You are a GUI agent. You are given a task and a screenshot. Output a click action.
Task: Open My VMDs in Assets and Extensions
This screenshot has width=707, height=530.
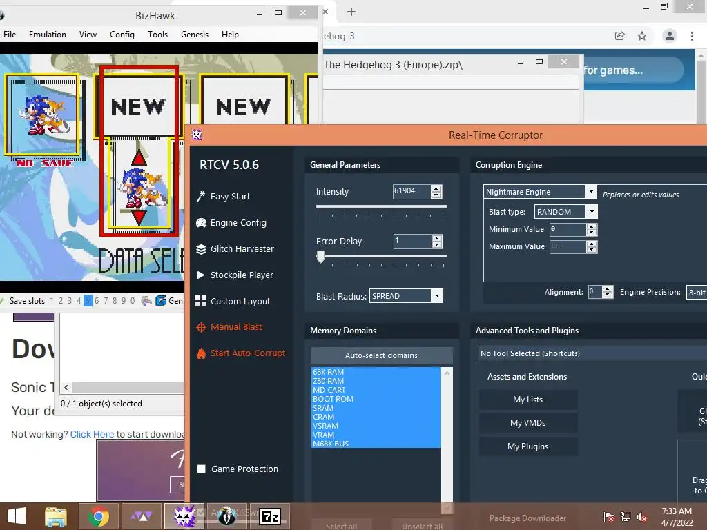click(528, 423)
